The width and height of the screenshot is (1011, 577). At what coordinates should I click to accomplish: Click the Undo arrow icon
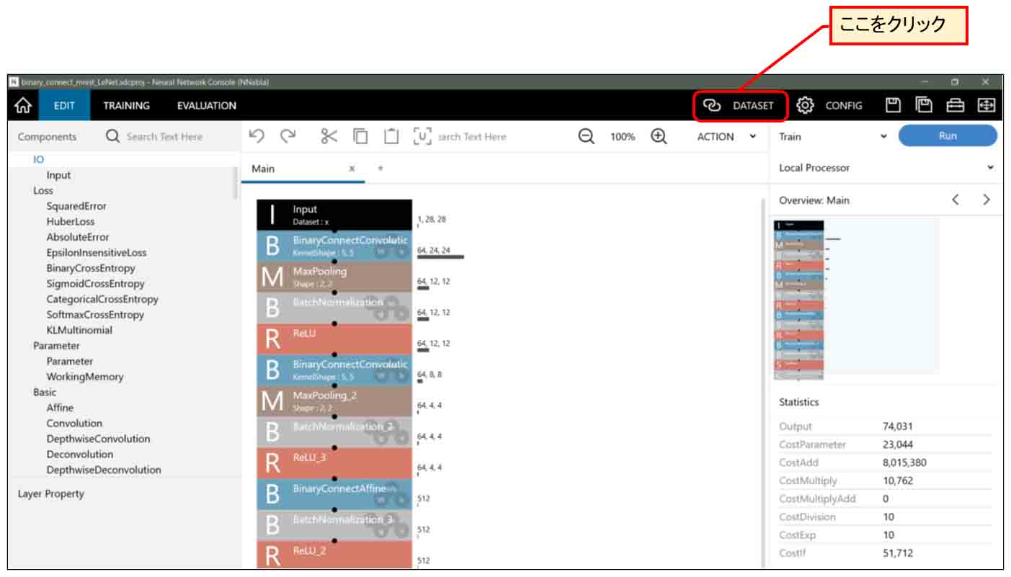257,136
